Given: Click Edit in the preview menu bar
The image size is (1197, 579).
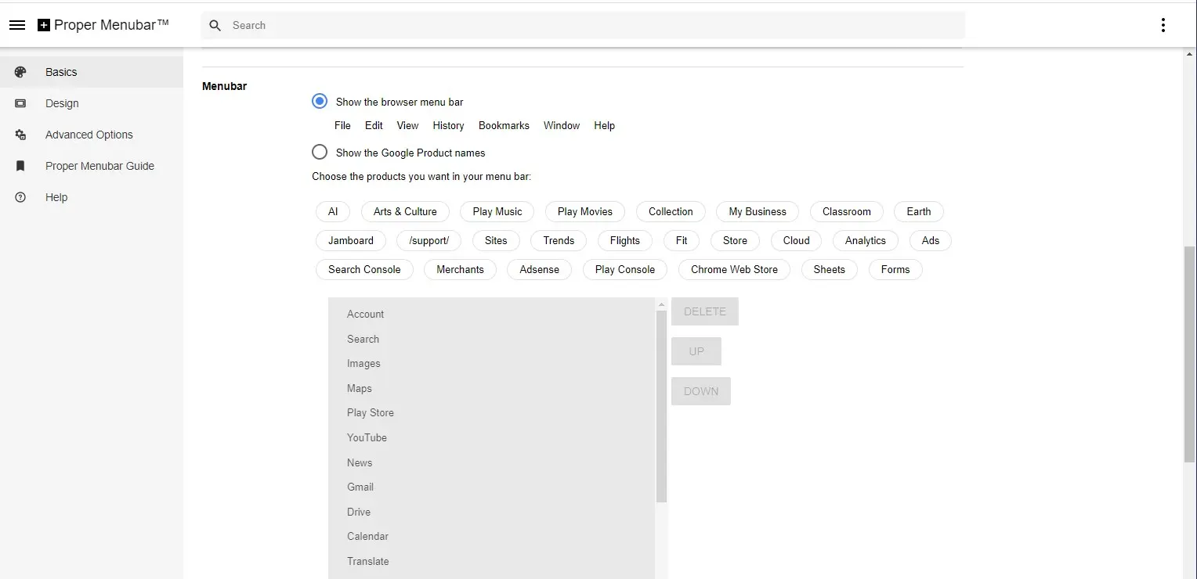Looking at the screenshot, I should pyautogui.click(x=374, y=125).
